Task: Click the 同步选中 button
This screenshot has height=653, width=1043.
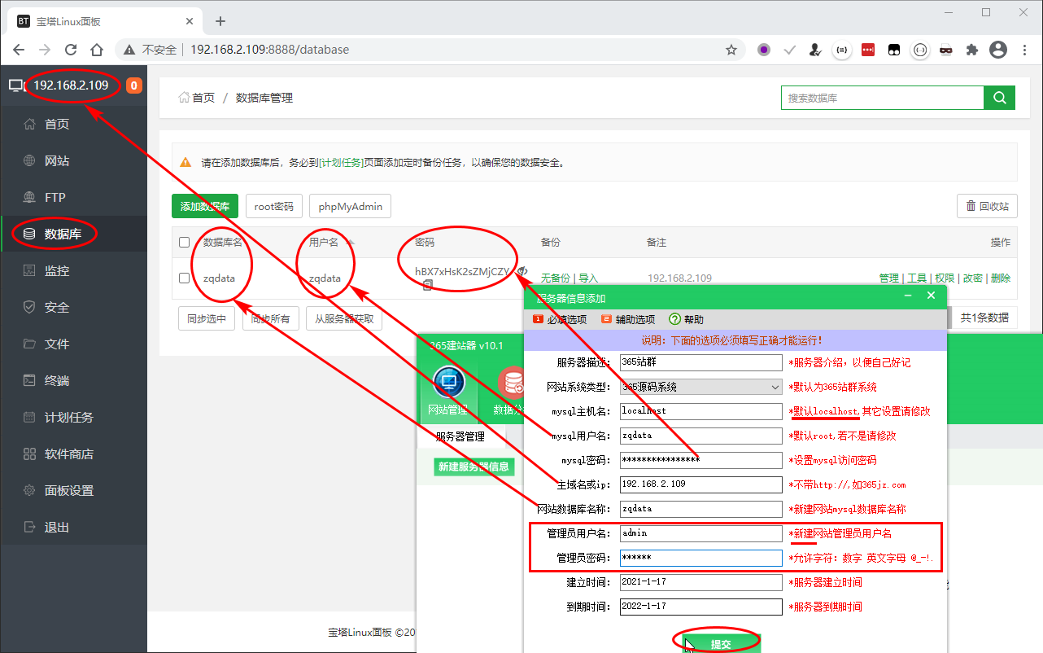Action: pyautogui.click(x=207, y=318)
